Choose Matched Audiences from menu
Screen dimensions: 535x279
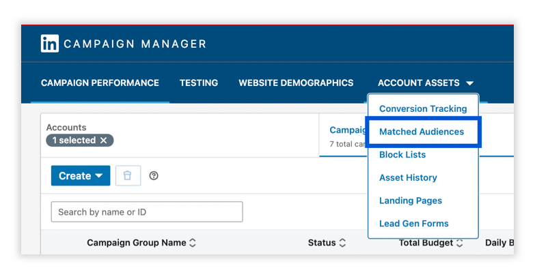422,132
